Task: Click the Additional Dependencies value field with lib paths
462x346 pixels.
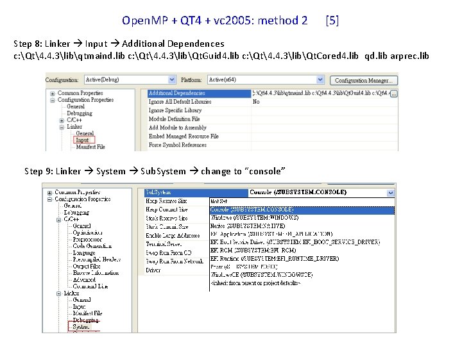Action: tap(321, 94)
